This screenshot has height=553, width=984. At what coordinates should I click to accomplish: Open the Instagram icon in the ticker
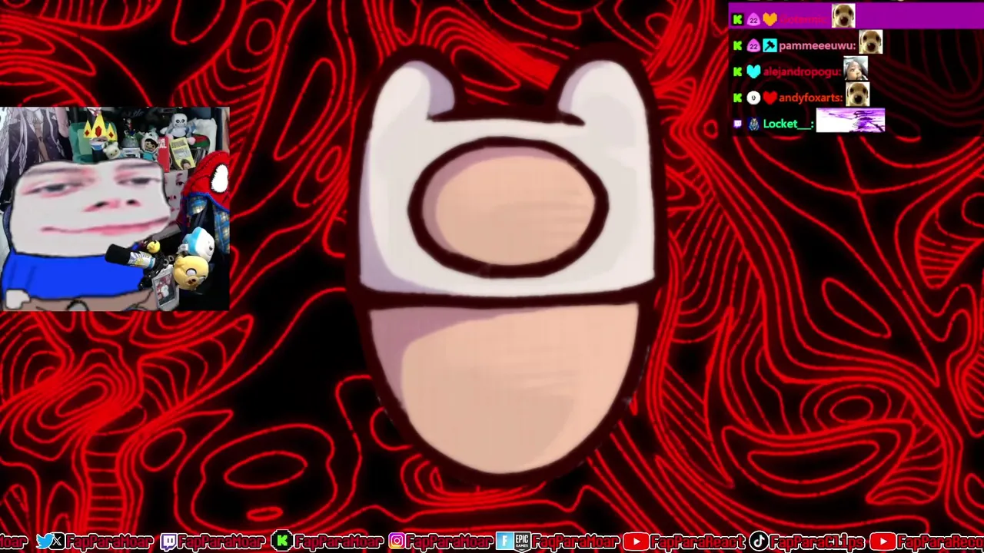coord(396,541)
